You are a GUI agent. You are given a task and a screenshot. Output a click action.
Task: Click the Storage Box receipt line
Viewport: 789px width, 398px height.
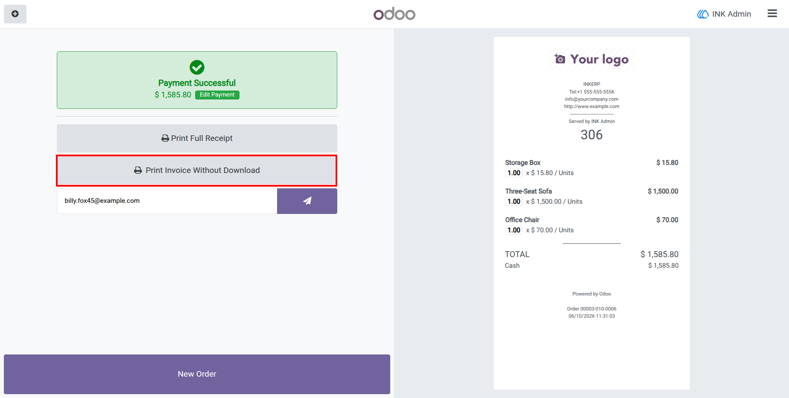point(591,168)
